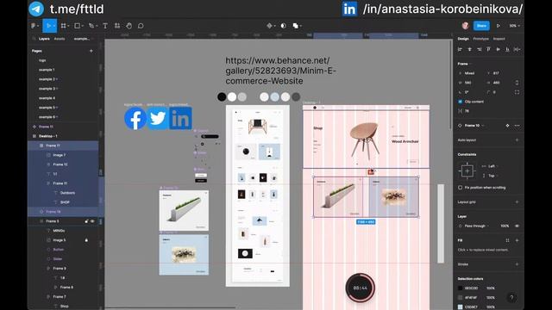Click the Independent corners icon
This screenshot has width=552, height=310.
tap(517, 92)
